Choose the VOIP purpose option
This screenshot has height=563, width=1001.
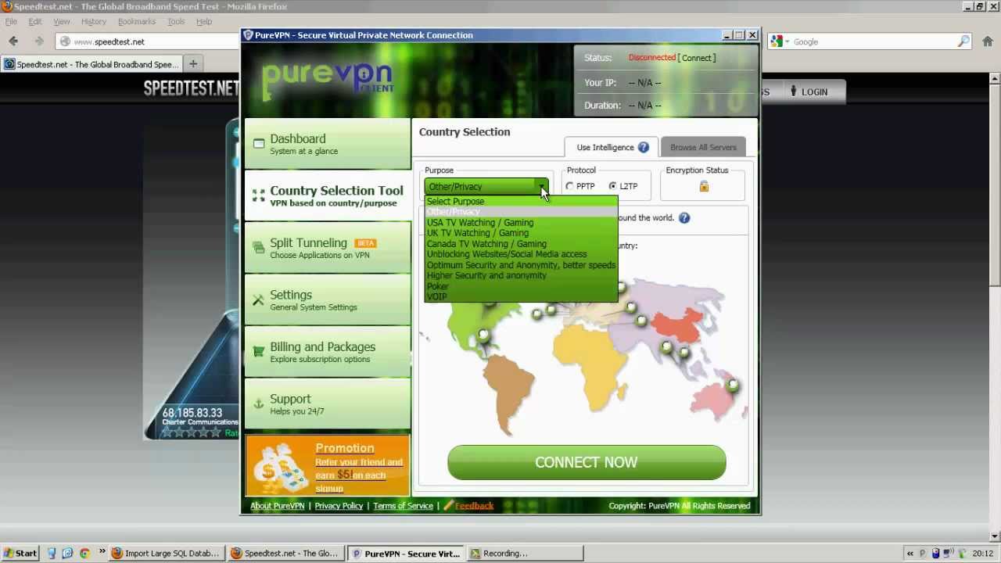tap(437, 296)
